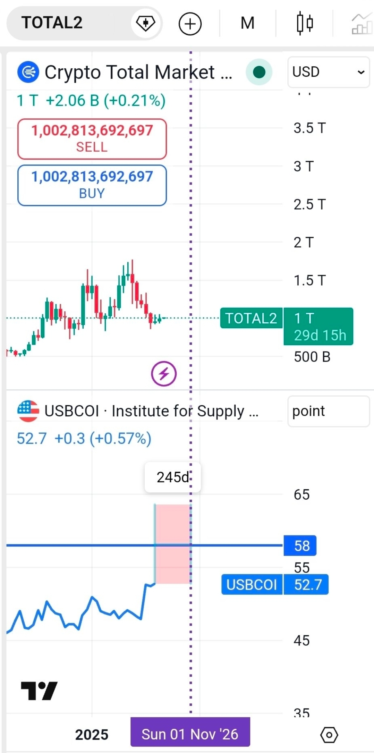Toggle the green market status dot
Screen dimensions: 374x753
[x=259, y=72]
